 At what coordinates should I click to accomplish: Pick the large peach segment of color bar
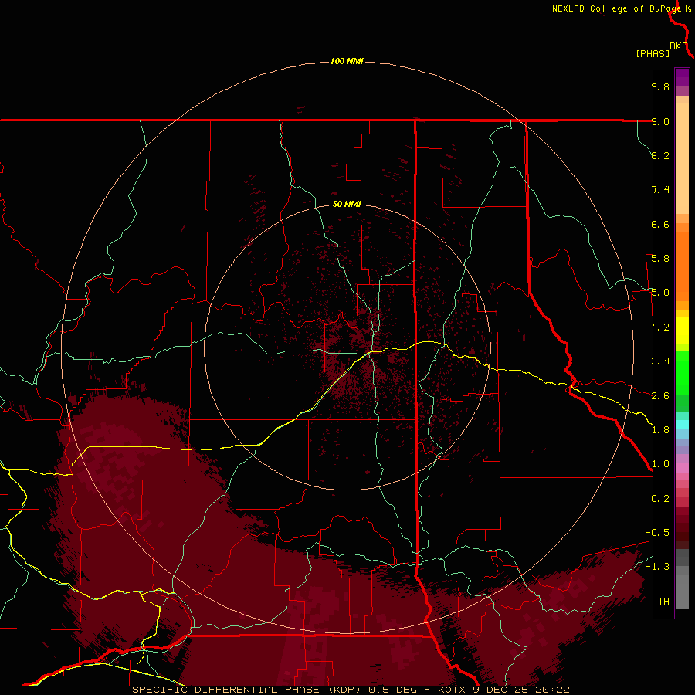(x=682, y=158)
